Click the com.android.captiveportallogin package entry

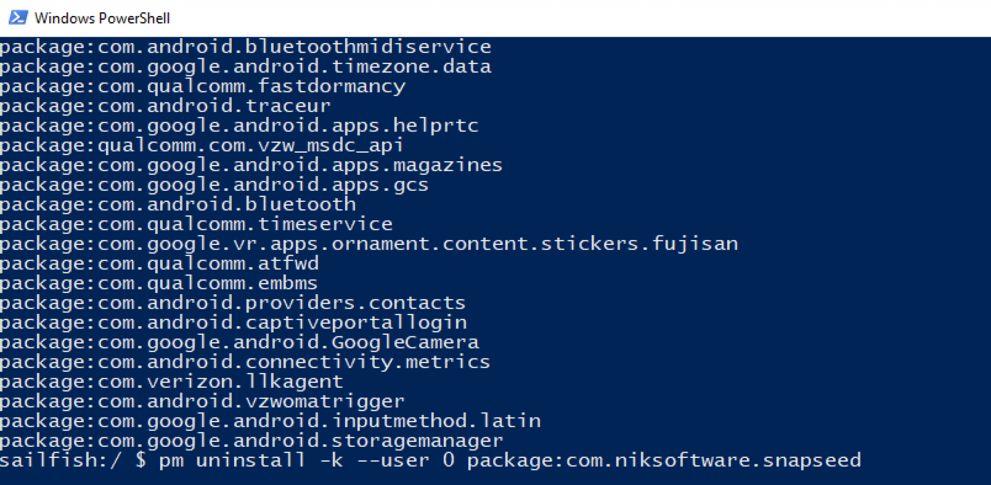coord(233,323)
